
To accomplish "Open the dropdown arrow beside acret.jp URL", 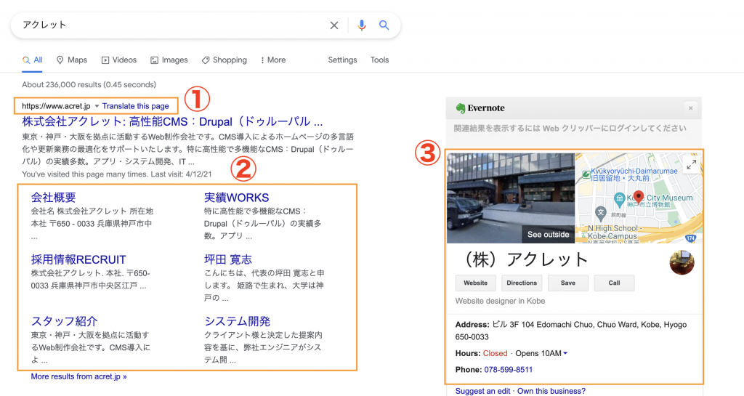I will [x=97, y=106].
